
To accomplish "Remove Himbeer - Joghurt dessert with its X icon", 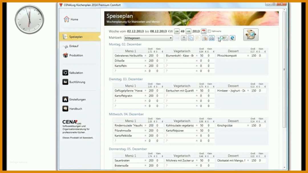I will coord(248,90).
